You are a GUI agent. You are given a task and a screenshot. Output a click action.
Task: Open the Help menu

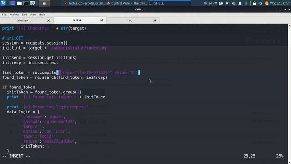42,15
